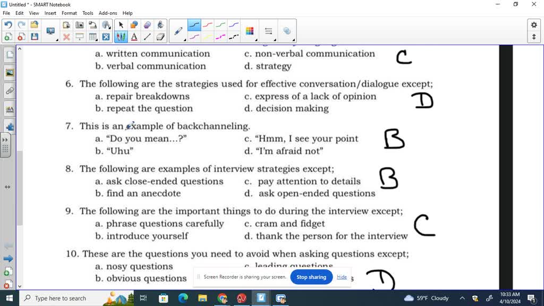The width and height of the screenshot is (544, 306).
Task: Open the SMART document camera capture
Action: pos(93,24)
